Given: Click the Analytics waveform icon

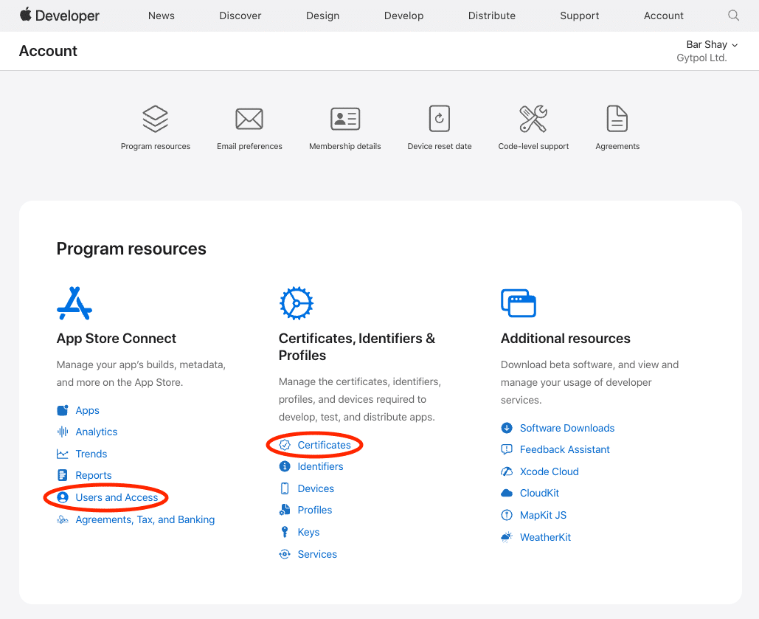Looking at the screenshot, I should (x=63, y=432).
